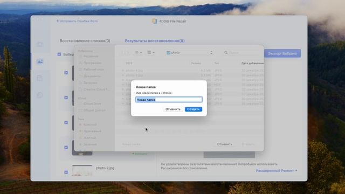Open the first repair module icon in the 4DDiG sidebar
Screen dimensions: 345x194
click(x=40, y=44)
